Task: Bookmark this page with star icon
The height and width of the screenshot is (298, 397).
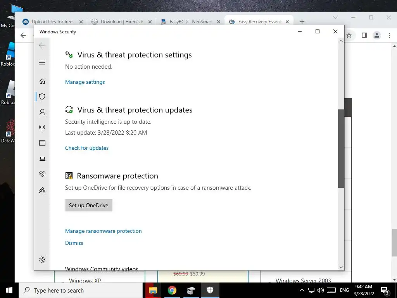Action: click(349, 35)
